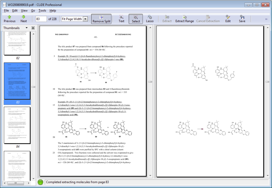Toggle the Select tool mode
Screen dimensions: 272x188
[x=136, y=19]
